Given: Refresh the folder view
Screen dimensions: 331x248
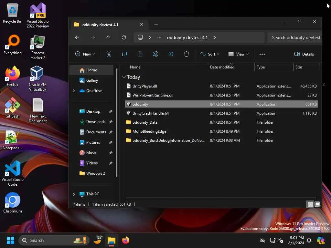Looking at the screenshot, I should coord(124,37).
